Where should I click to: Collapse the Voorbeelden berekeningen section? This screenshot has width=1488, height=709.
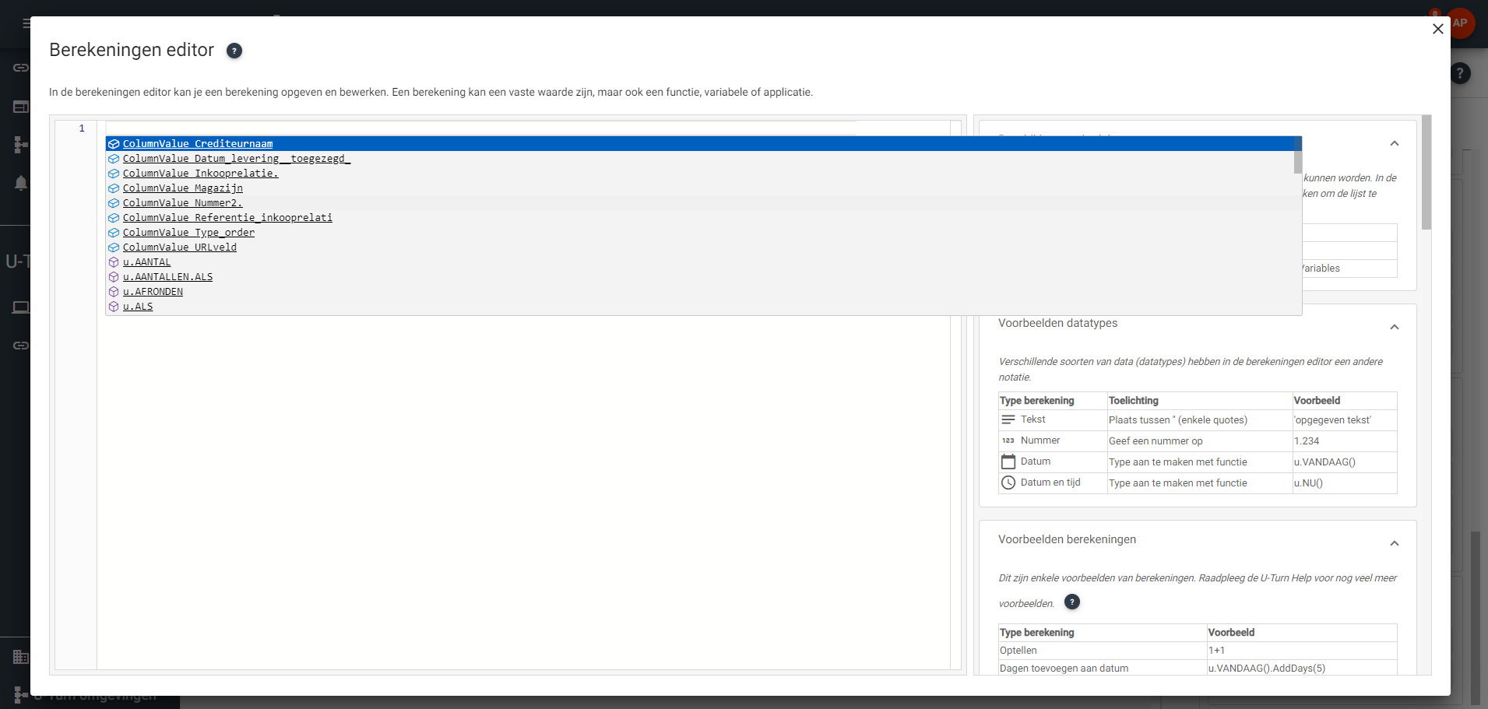[1394, 543]
